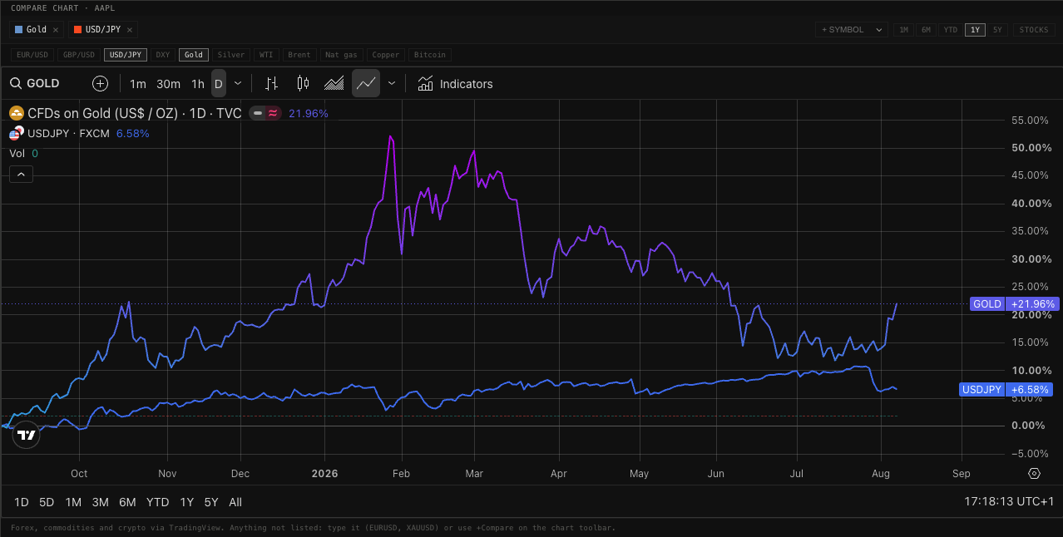Open the Indicators menu
Viewport: 1063px width, 537px height.
click(x=455, y=84)
